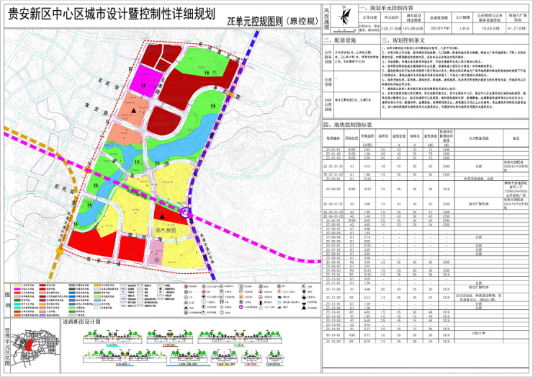Click heading 一、规划单元控制内容
Image resolution: width=533 pixels, height=377 pixels.
pyautogui.click(x=388, y=8)
